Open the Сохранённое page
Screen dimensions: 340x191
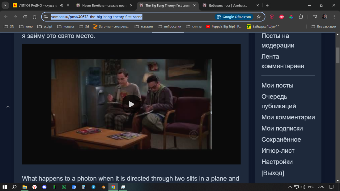tap(281, 140)
